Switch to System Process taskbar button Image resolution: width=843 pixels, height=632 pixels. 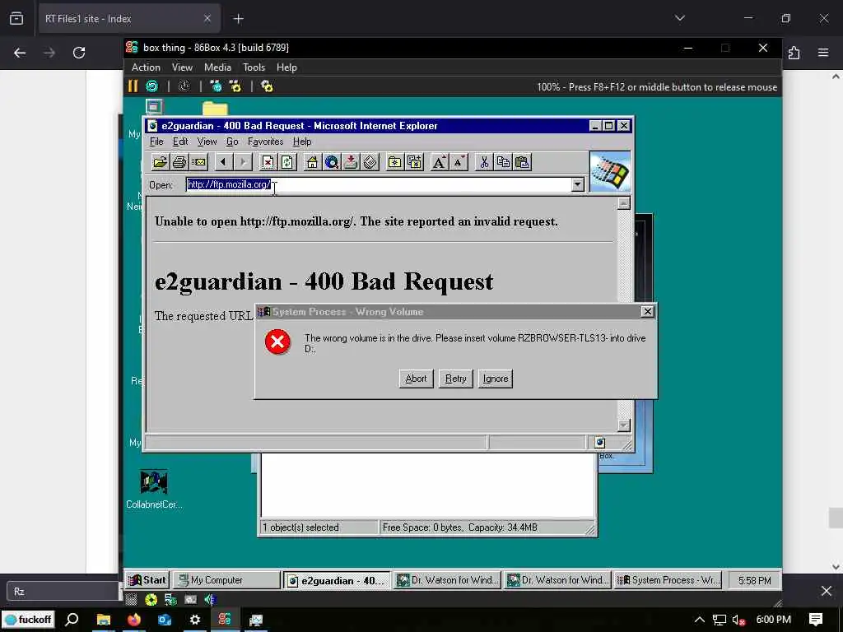coord(667,580)
